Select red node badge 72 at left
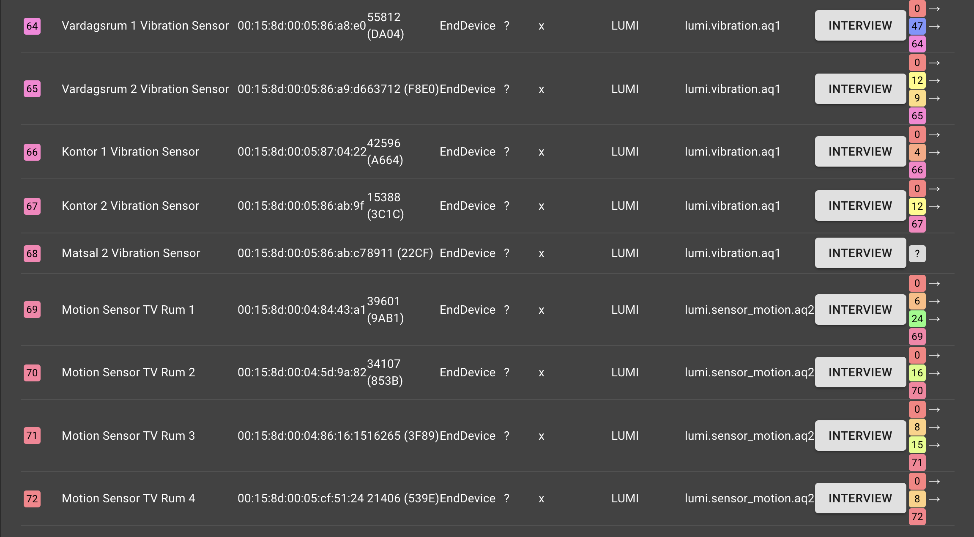 32,499
